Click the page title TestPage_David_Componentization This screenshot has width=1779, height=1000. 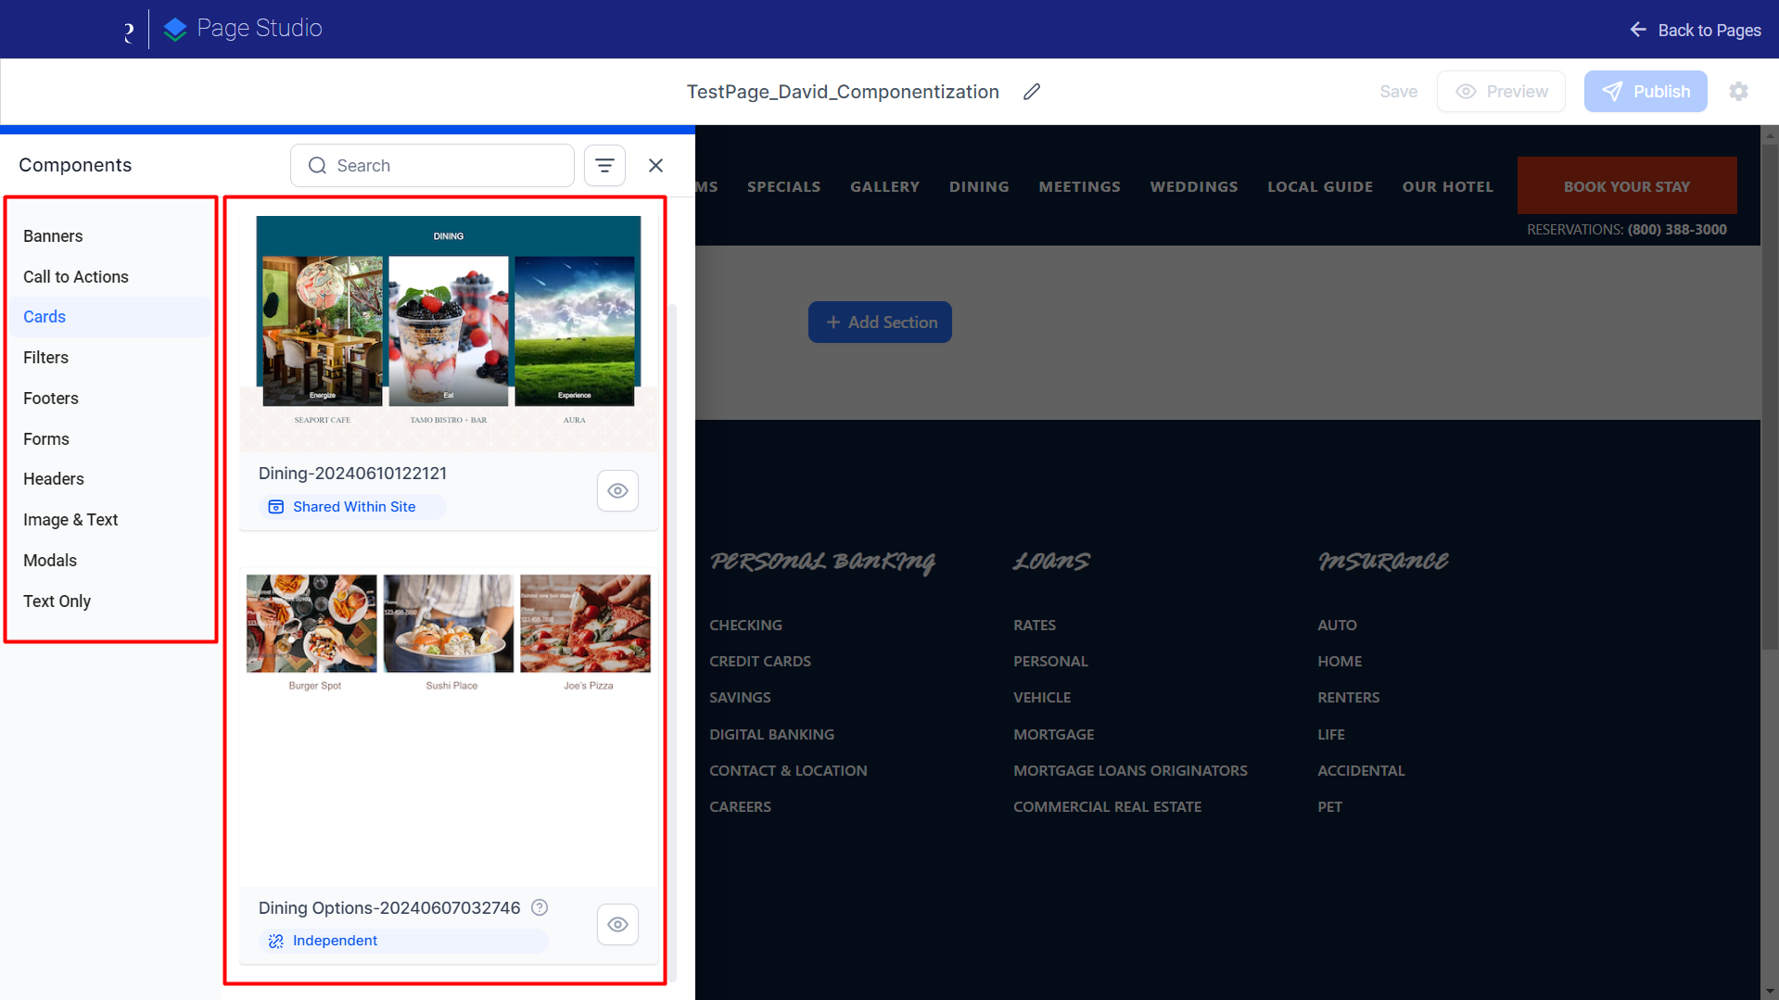click(842, 92)
